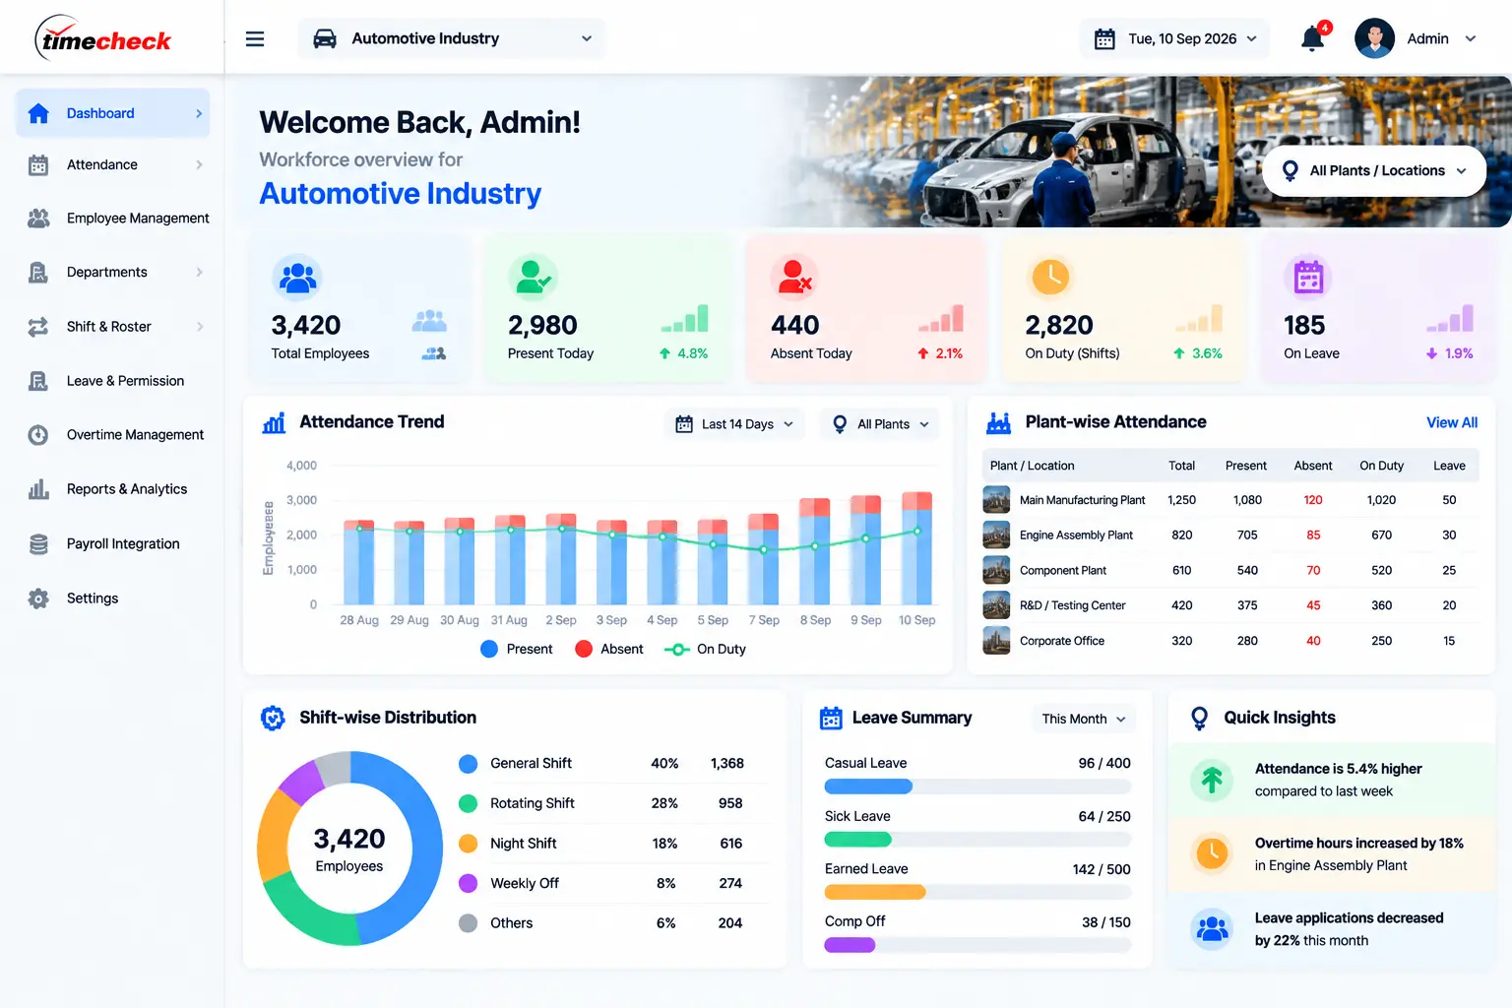Expand the Shift & Roster chevron
This screenshot has width=1512, height=1008.
click(x=199, y=327)
